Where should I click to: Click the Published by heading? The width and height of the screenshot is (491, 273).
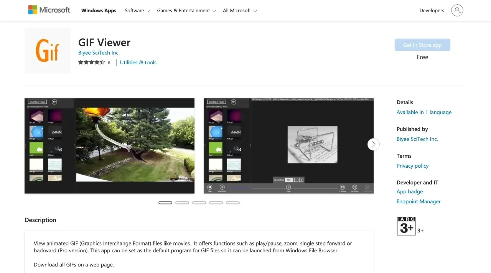pos(412,129)
